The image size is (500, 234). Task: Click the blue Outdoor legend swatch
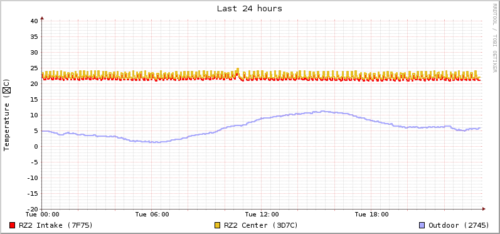(x=422, y=225)
